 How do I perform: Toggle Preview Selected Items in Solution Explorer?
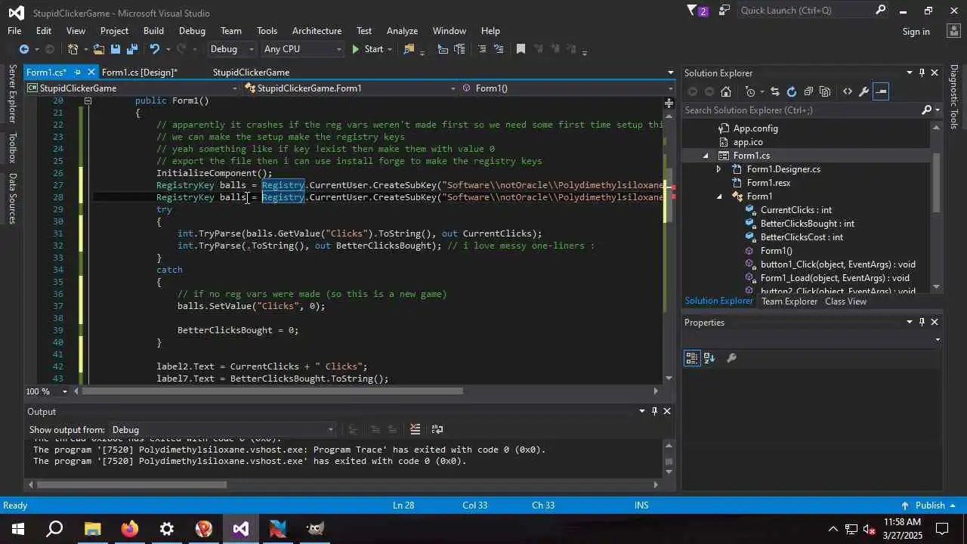[881, 91]
